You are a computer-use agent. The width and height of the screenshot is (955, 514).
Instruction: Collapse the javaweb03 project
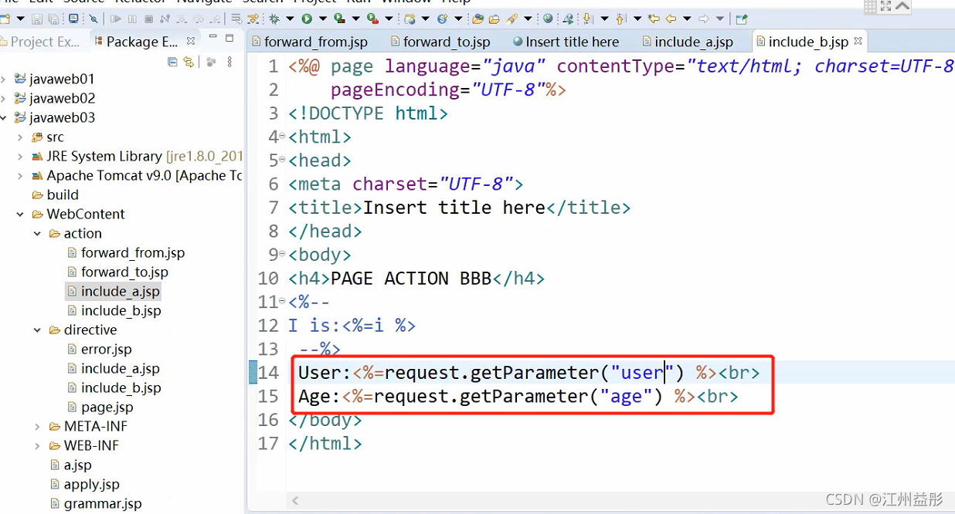[x=4, y=117]
